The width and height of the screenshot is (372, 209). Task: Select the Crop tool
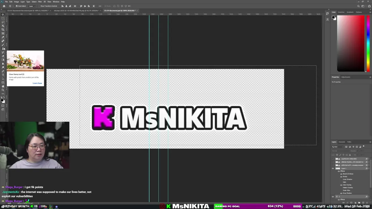(3, 29)
